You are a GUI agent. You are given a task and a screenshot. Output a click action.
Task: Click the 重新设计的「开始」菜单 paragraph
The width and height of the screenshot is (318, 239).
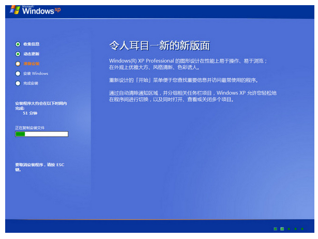[x=184, y=80]
